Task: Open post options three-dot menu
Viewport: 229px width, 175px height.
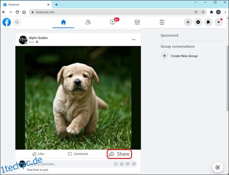Action: (x=134, y=40)
